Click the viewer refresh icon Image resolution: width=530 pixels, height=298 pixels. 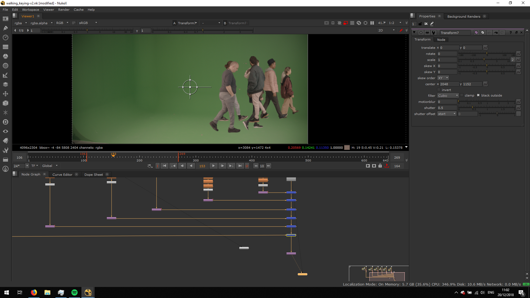pyautogui.click(x=359, y=23)
